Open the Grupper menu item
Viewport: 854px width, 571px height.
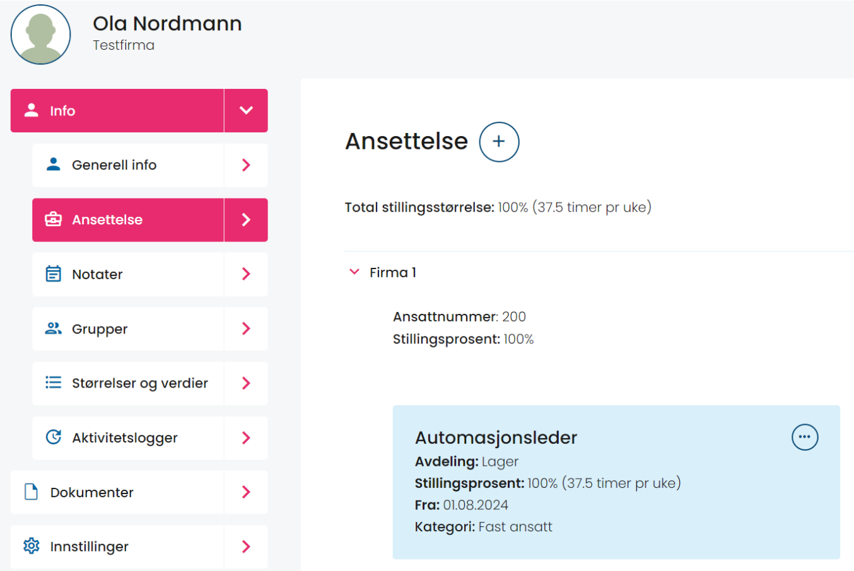pos(150,328)
